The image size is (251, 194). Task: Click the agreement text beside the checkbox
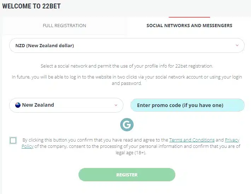click(131, 146)
